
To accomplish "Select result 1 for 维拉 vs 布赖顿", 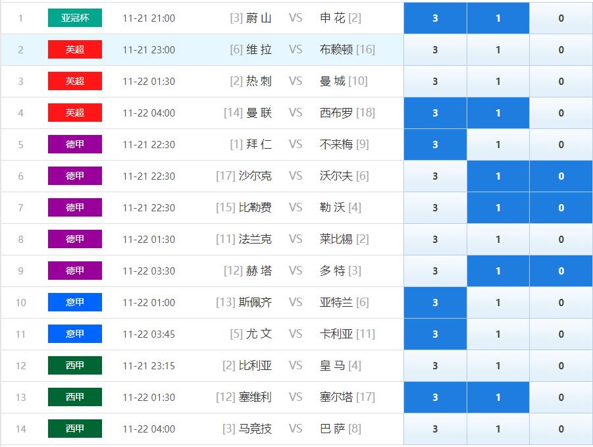I will coord(498,50).
